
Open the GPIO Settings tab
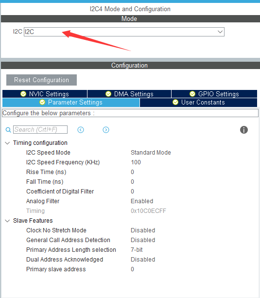click(x=214, y=94)
